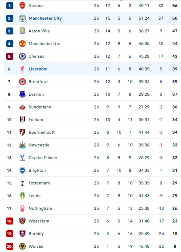Click the maroon rank 5 position badge
Image resolution: width=181 pixels, height=252 pixels.
[x=10, y=56]
